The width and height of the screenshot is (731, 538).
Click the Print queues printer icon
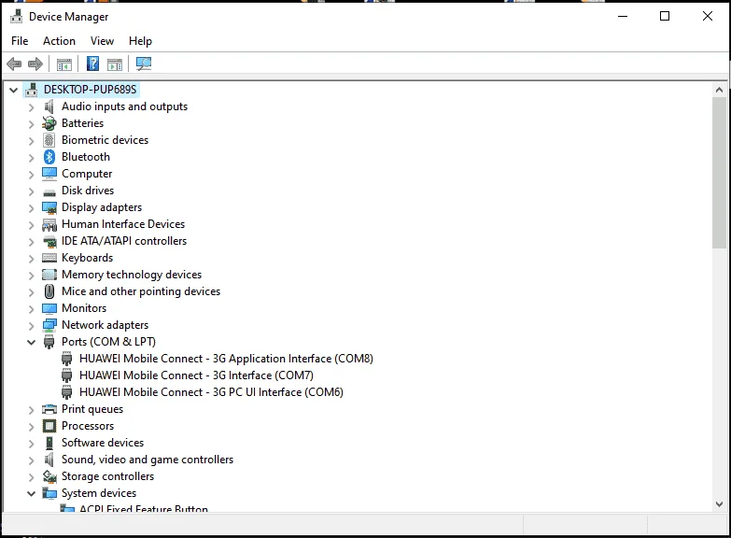pos(49,409)
